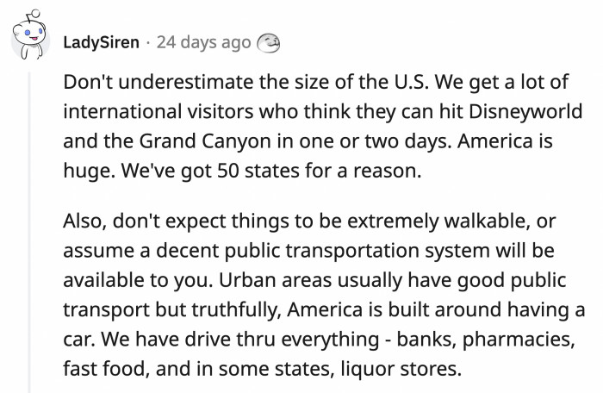Click the word "Disneyworld" in the comment
603x393 pixels.
point(525,112)
